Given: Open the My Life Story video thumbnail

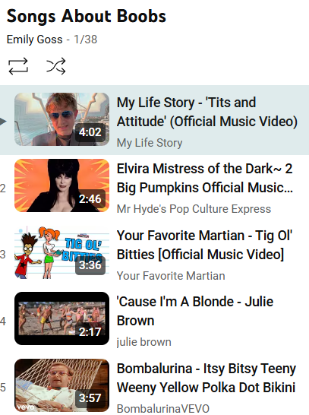Looking at the screenshot, I should 61,119.
